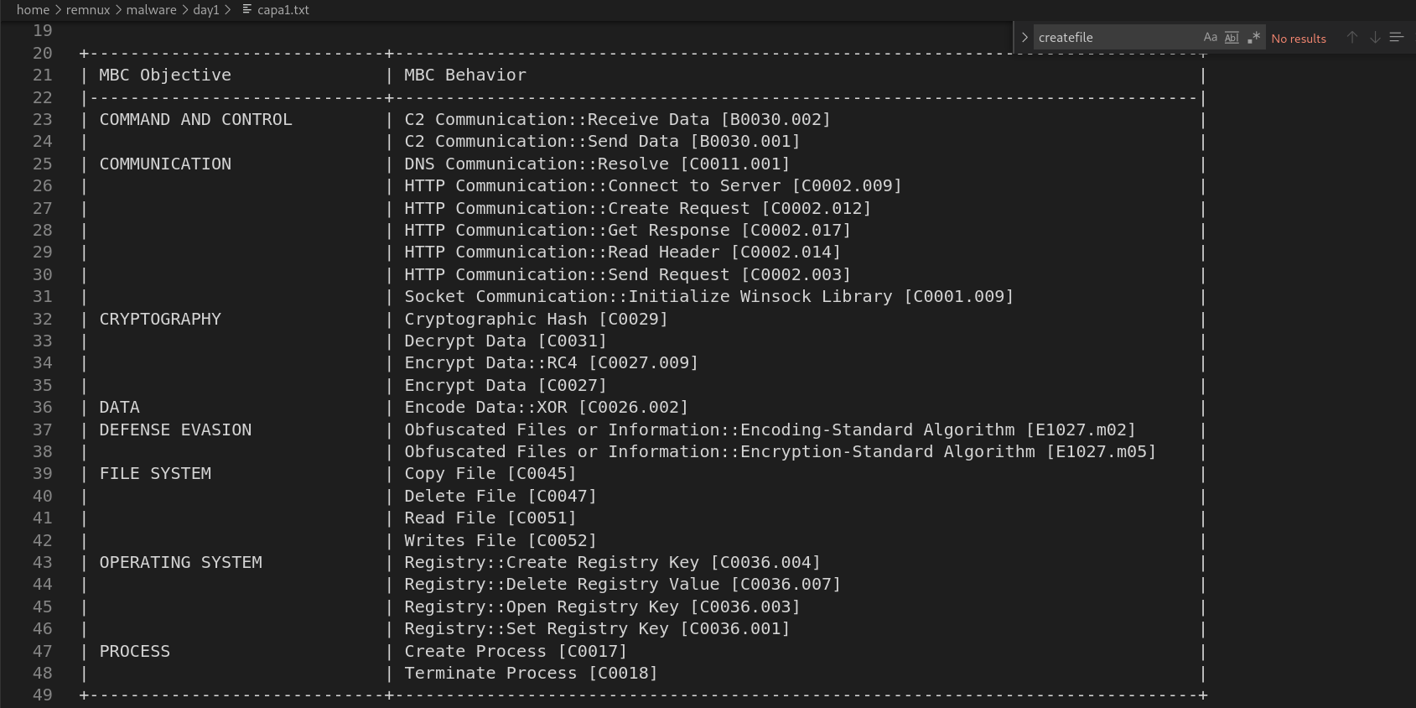
Task: Expand the Replace field chevron
Action: coord(1024,38)
